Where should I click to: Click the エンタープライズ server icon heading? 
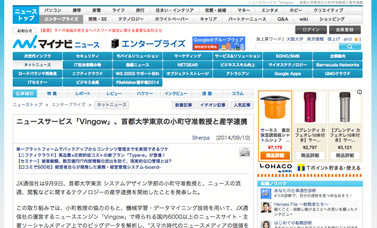(148, 43)
